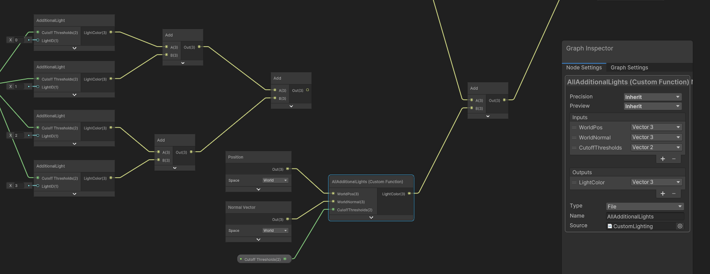Collapse the Normal Vector node with its chevron
The image size is (710, 274).
coord(258,239)
